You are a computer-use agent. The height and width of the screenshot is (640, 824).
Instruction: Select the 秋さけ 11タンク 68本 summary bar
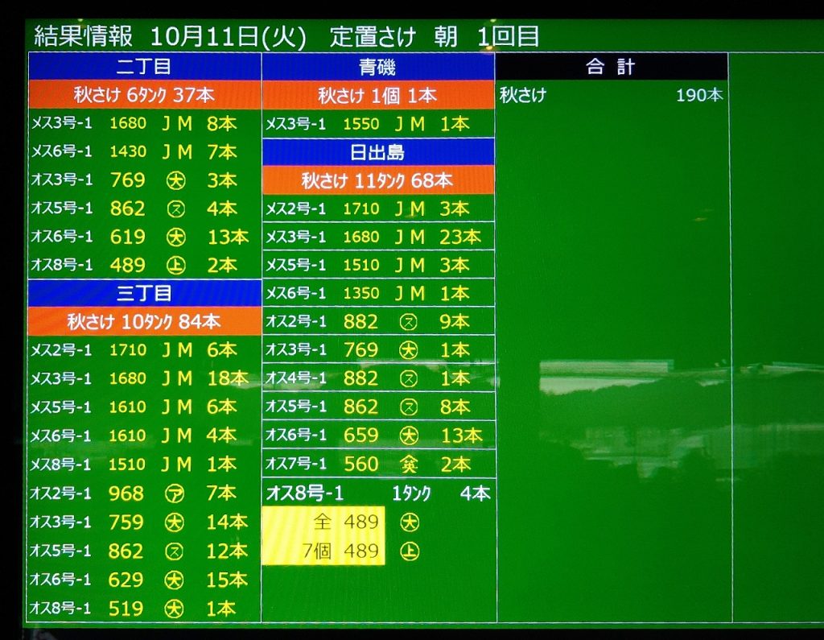[377, 180]
